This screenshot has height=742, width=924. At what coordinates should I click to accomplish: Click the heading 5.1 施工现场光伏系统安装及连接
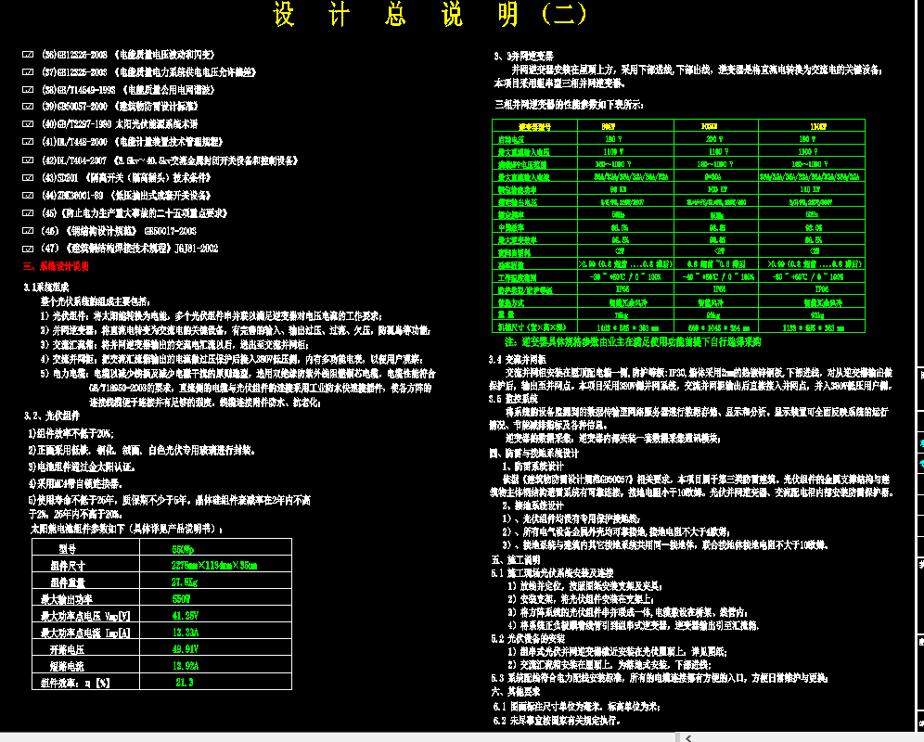(552, 573)
